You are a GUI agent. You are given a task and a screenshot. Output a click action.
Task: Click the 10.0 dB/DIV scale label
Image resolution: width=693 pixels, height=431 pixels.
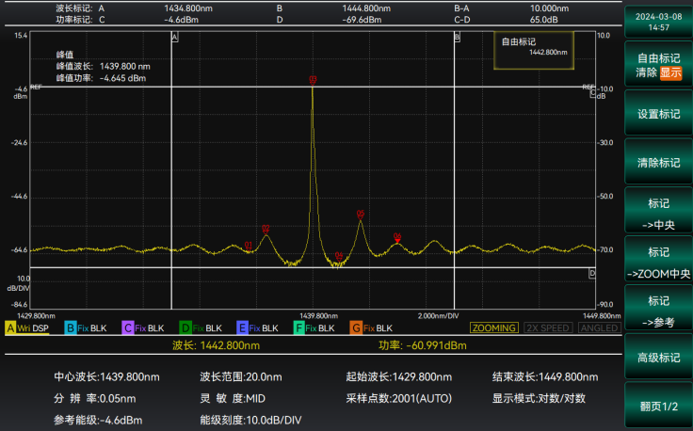(21, 283)
